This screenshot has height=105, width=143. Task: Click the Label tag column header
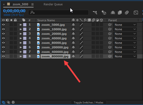click(x=24, y=20)
